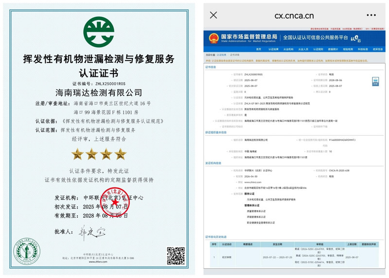Click the 证书信息 section heading
This screenshot has height=278, width=389.
tap(211, 67)
